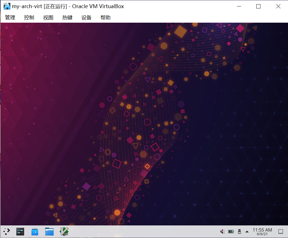Open the Dolphin file manager
The height and width of the screenshot is (238, 288).
pos(49,231)
